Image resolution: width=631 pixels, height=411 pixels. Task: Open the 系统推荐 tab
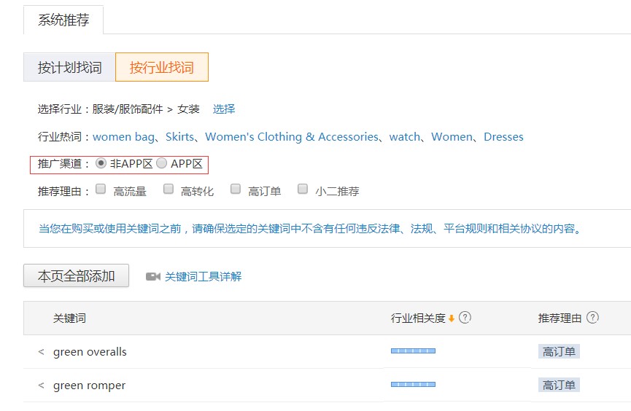63,20
